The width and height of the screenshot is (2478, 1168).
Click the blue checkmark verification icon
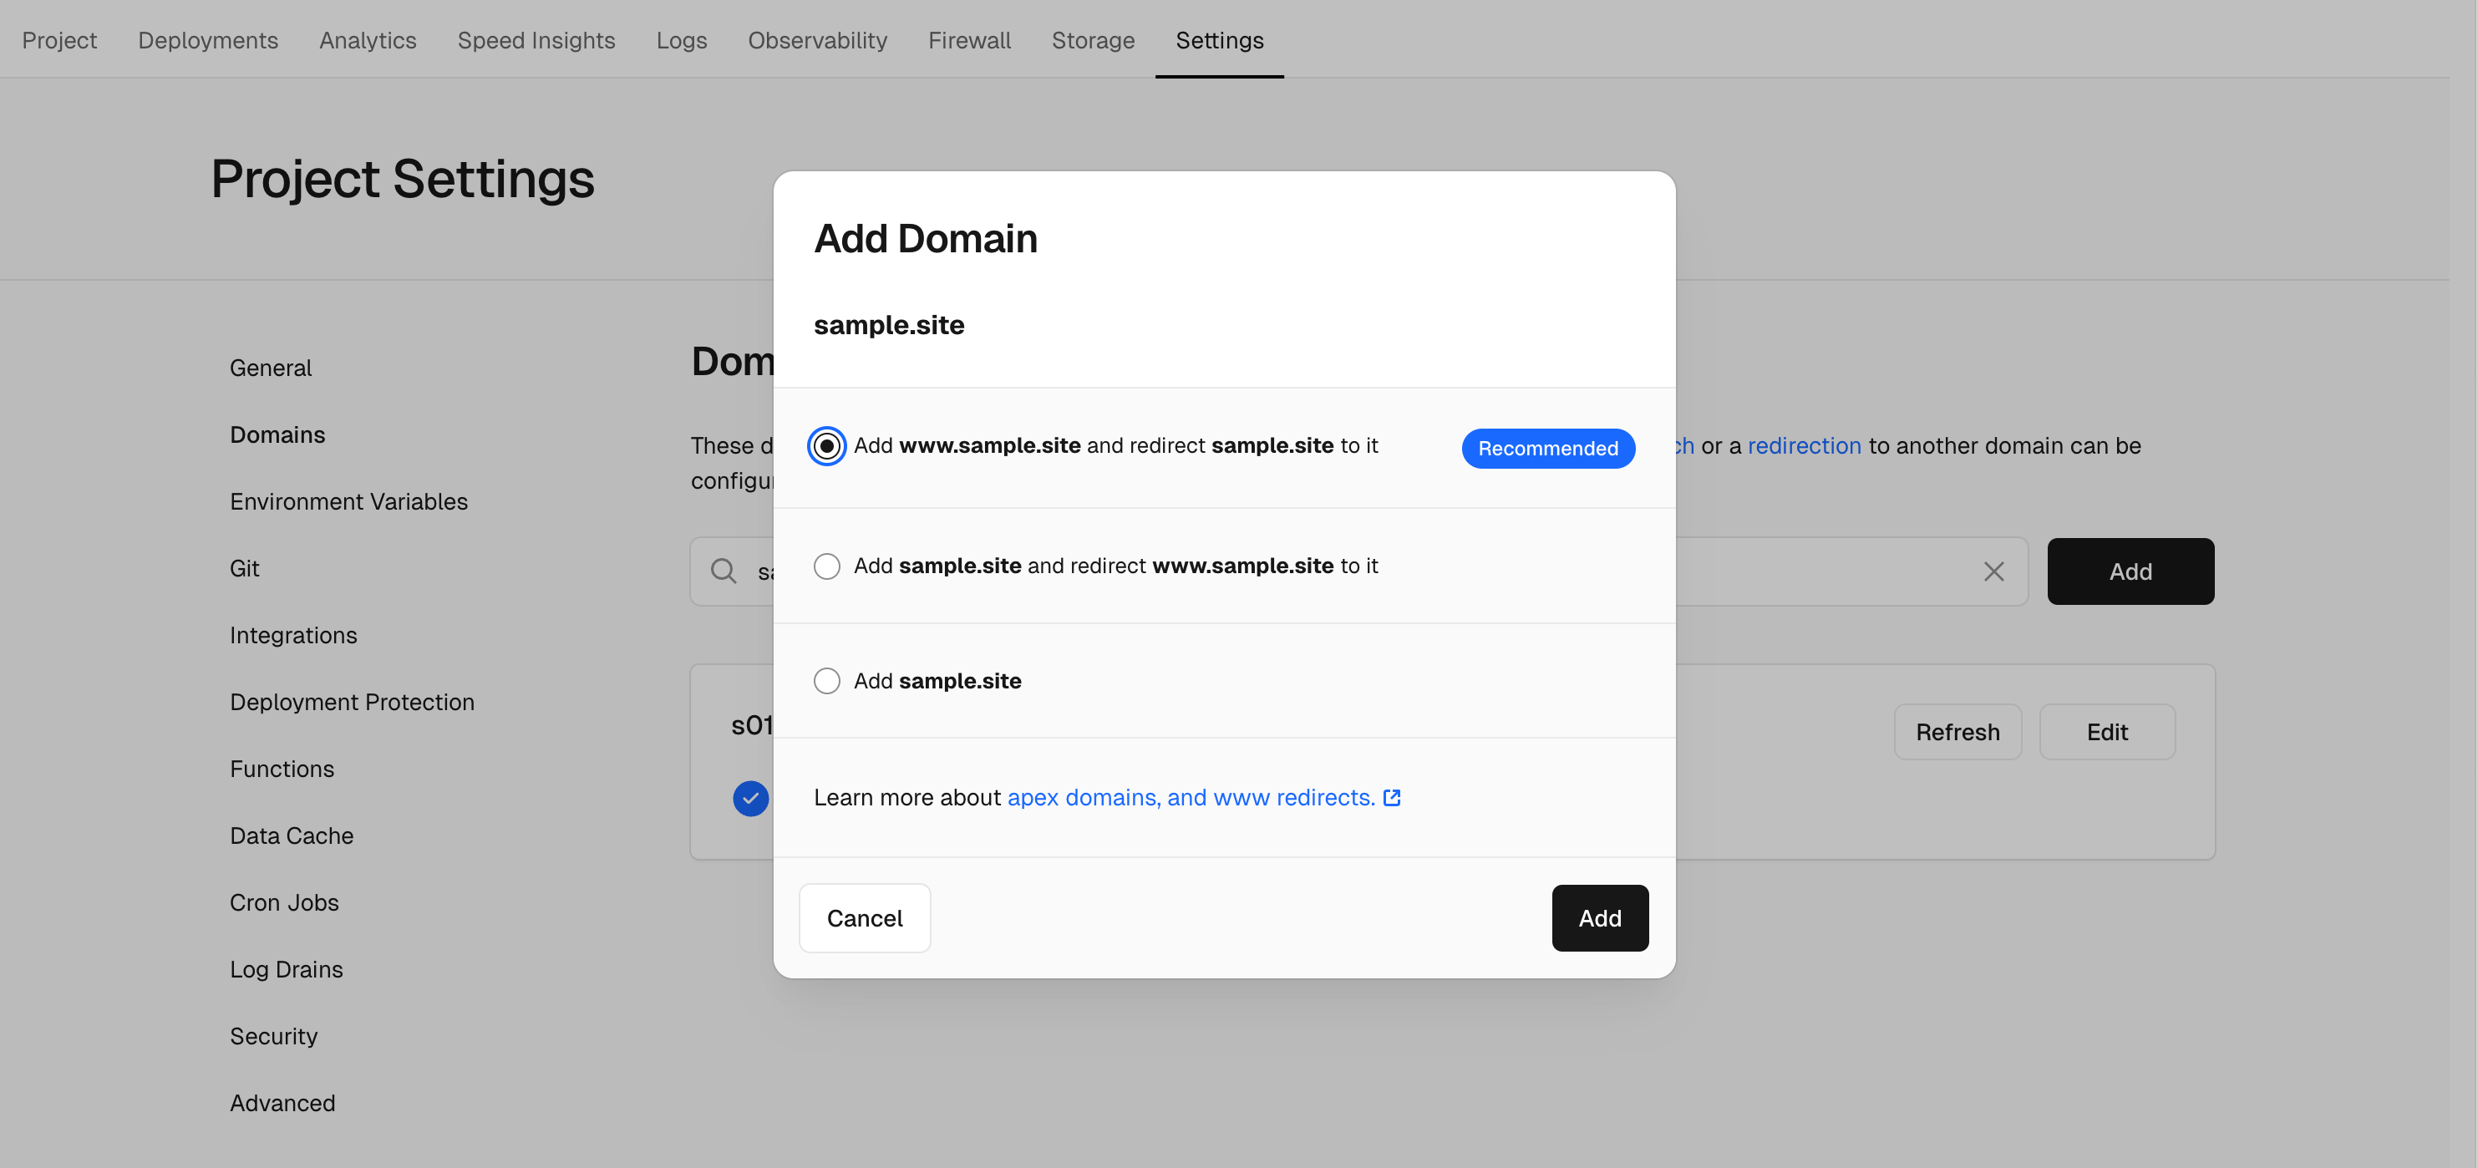click(750, 799)
